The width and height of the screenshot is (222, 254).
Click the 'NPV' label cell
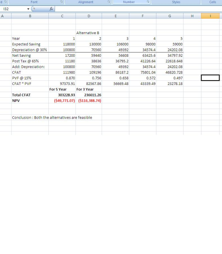coord(30,100)
